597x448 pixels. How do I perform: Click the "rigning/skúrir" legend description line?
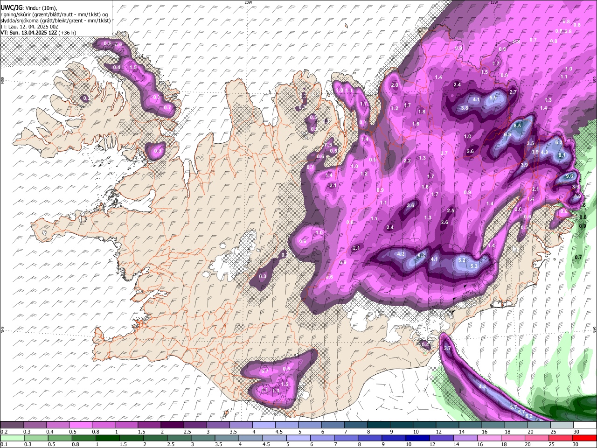click(54, 14)
